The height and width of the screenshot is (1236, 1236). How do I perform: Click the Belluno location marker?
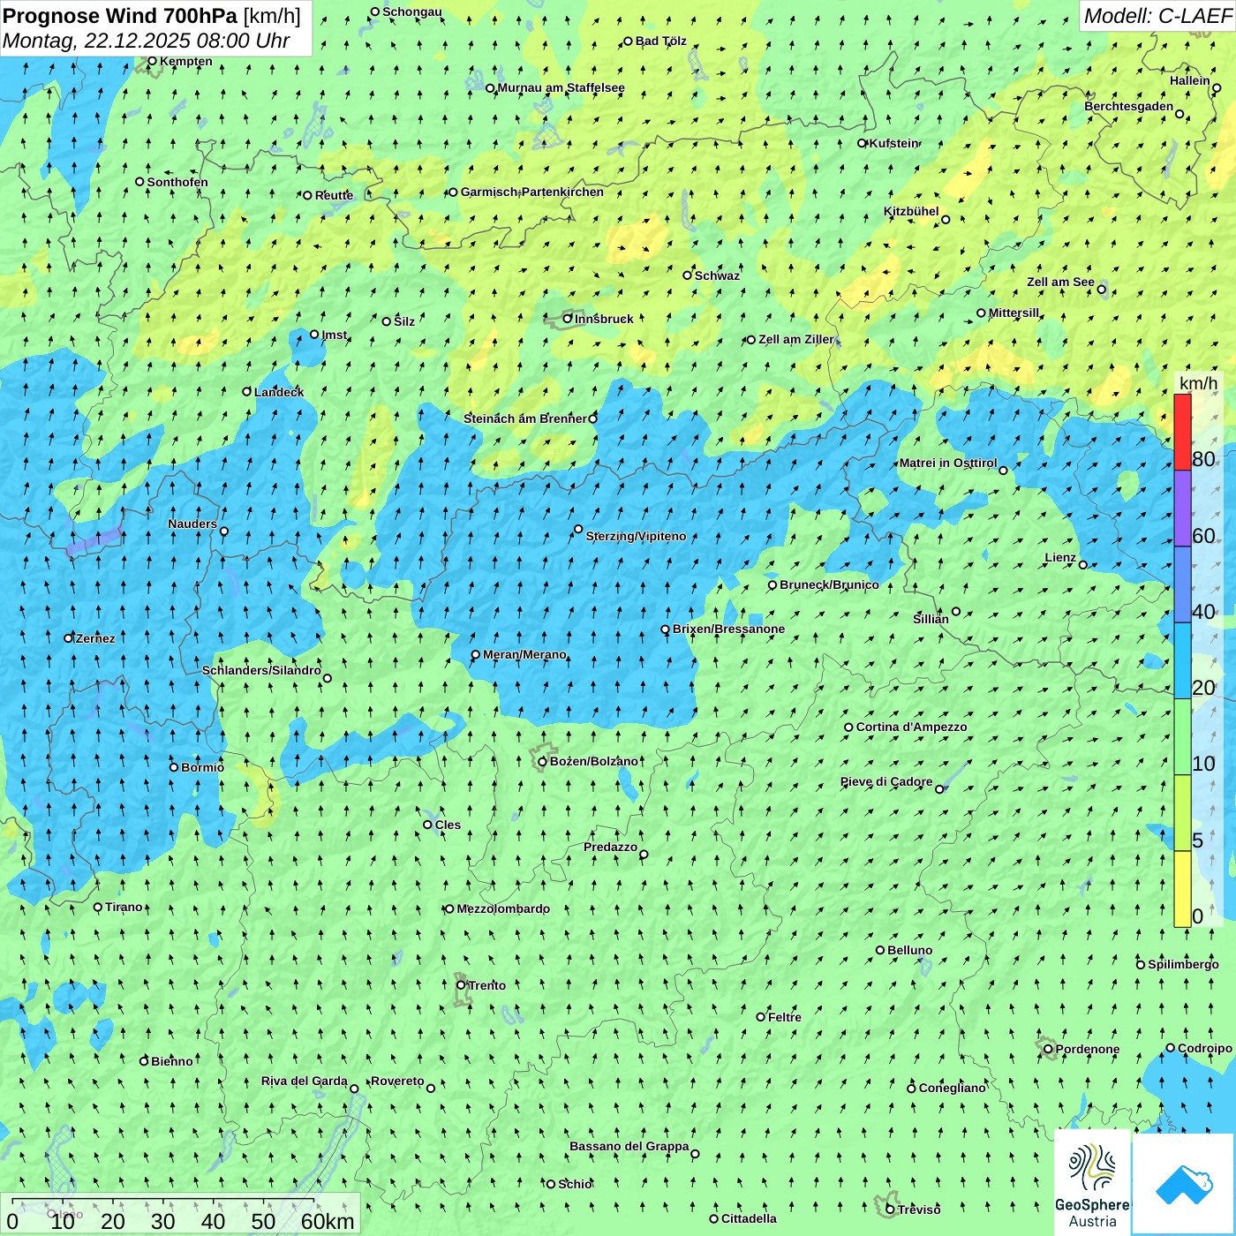tap(880, 950)
